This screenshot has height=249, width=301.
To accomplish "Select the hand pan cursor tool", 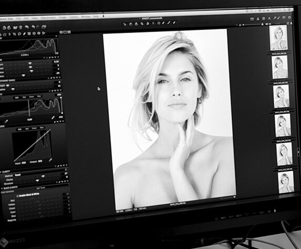I will [x=130, y=24].
